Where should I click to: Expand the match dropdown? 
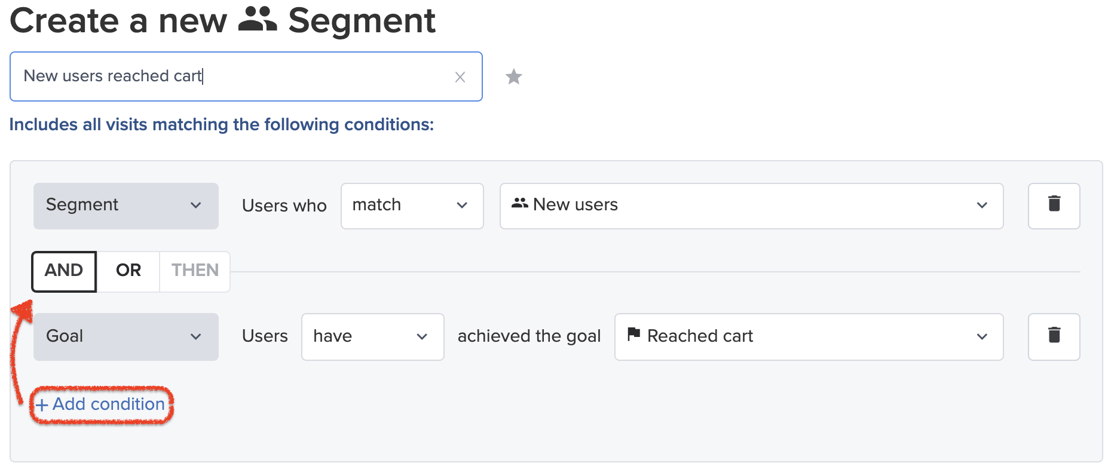click(x=412, y=206)
